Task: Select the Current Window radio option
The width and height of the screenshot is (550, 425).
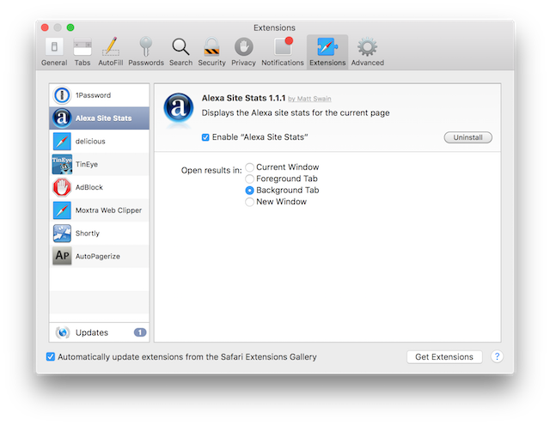Action: pos(250,167)
